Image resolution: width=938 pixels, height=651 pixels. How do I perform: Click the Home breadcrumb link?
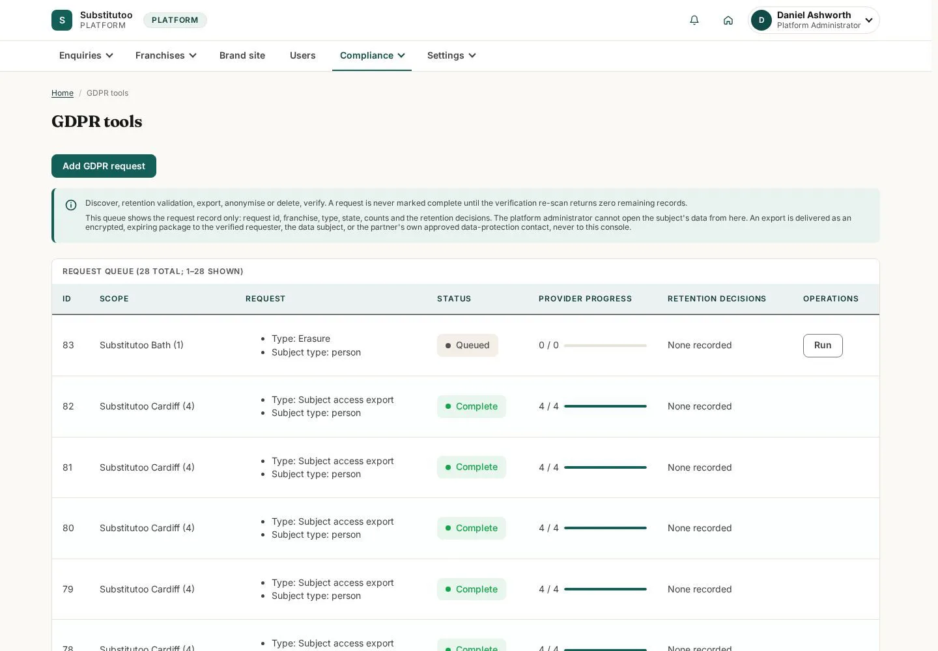[x=63, y=93]
